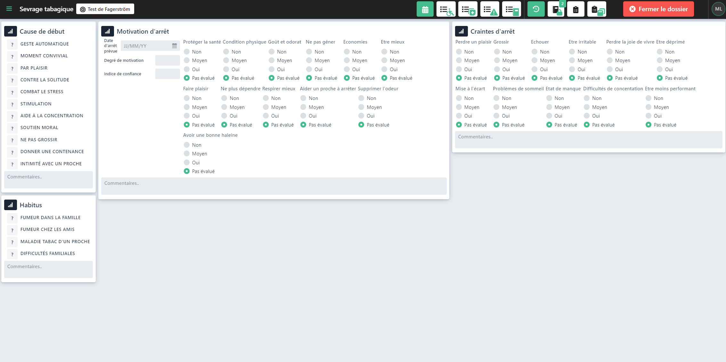The width and height of the screenshot is (726, 362).
Task: Click the ML user avatar
Action: [x=718, y=9]
